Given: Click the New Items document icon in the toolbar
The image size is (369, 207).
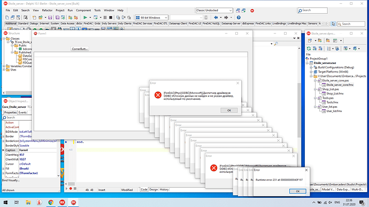Looking at the screenshot, I should [7, 18].
